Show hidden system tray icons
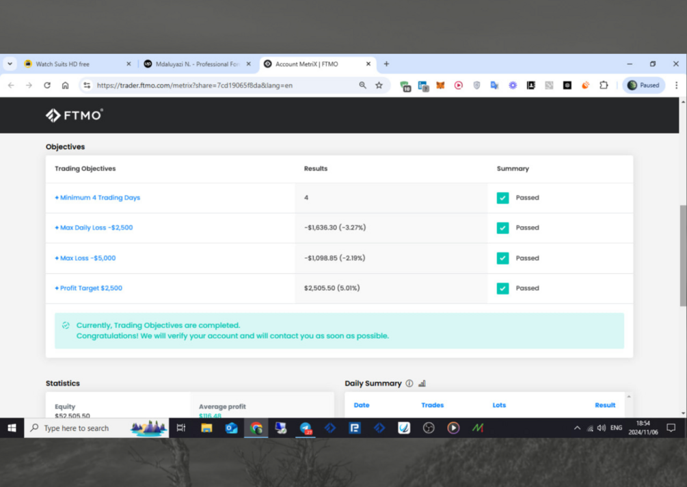The width and height of the screenshot is (687, 487). pos(577,428)
